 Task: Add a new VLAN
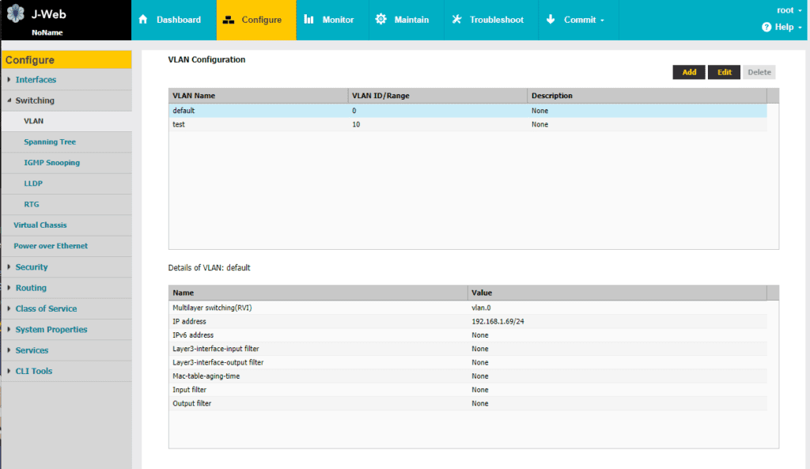(689, 72)
